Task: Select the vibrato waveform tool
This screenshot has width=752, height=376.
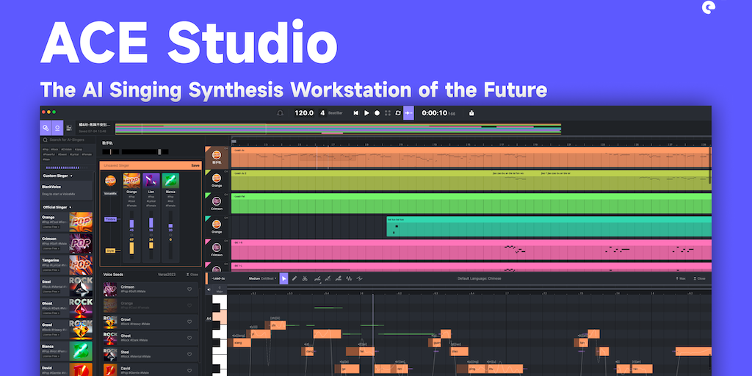Action: [349, 278]
